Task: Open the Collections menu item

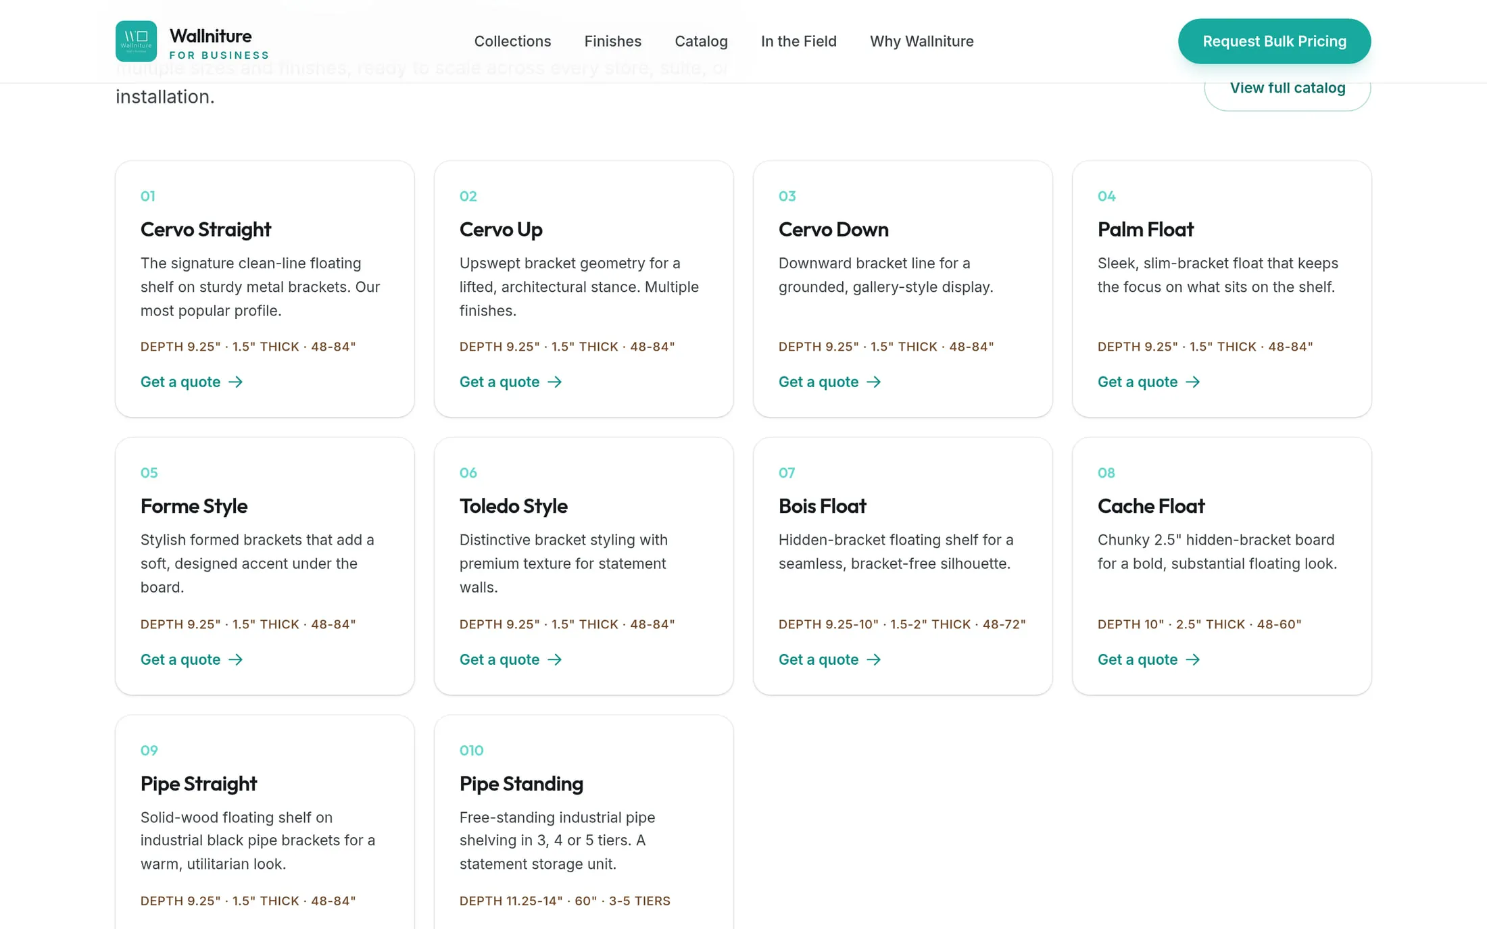Action: click(512, 41)
